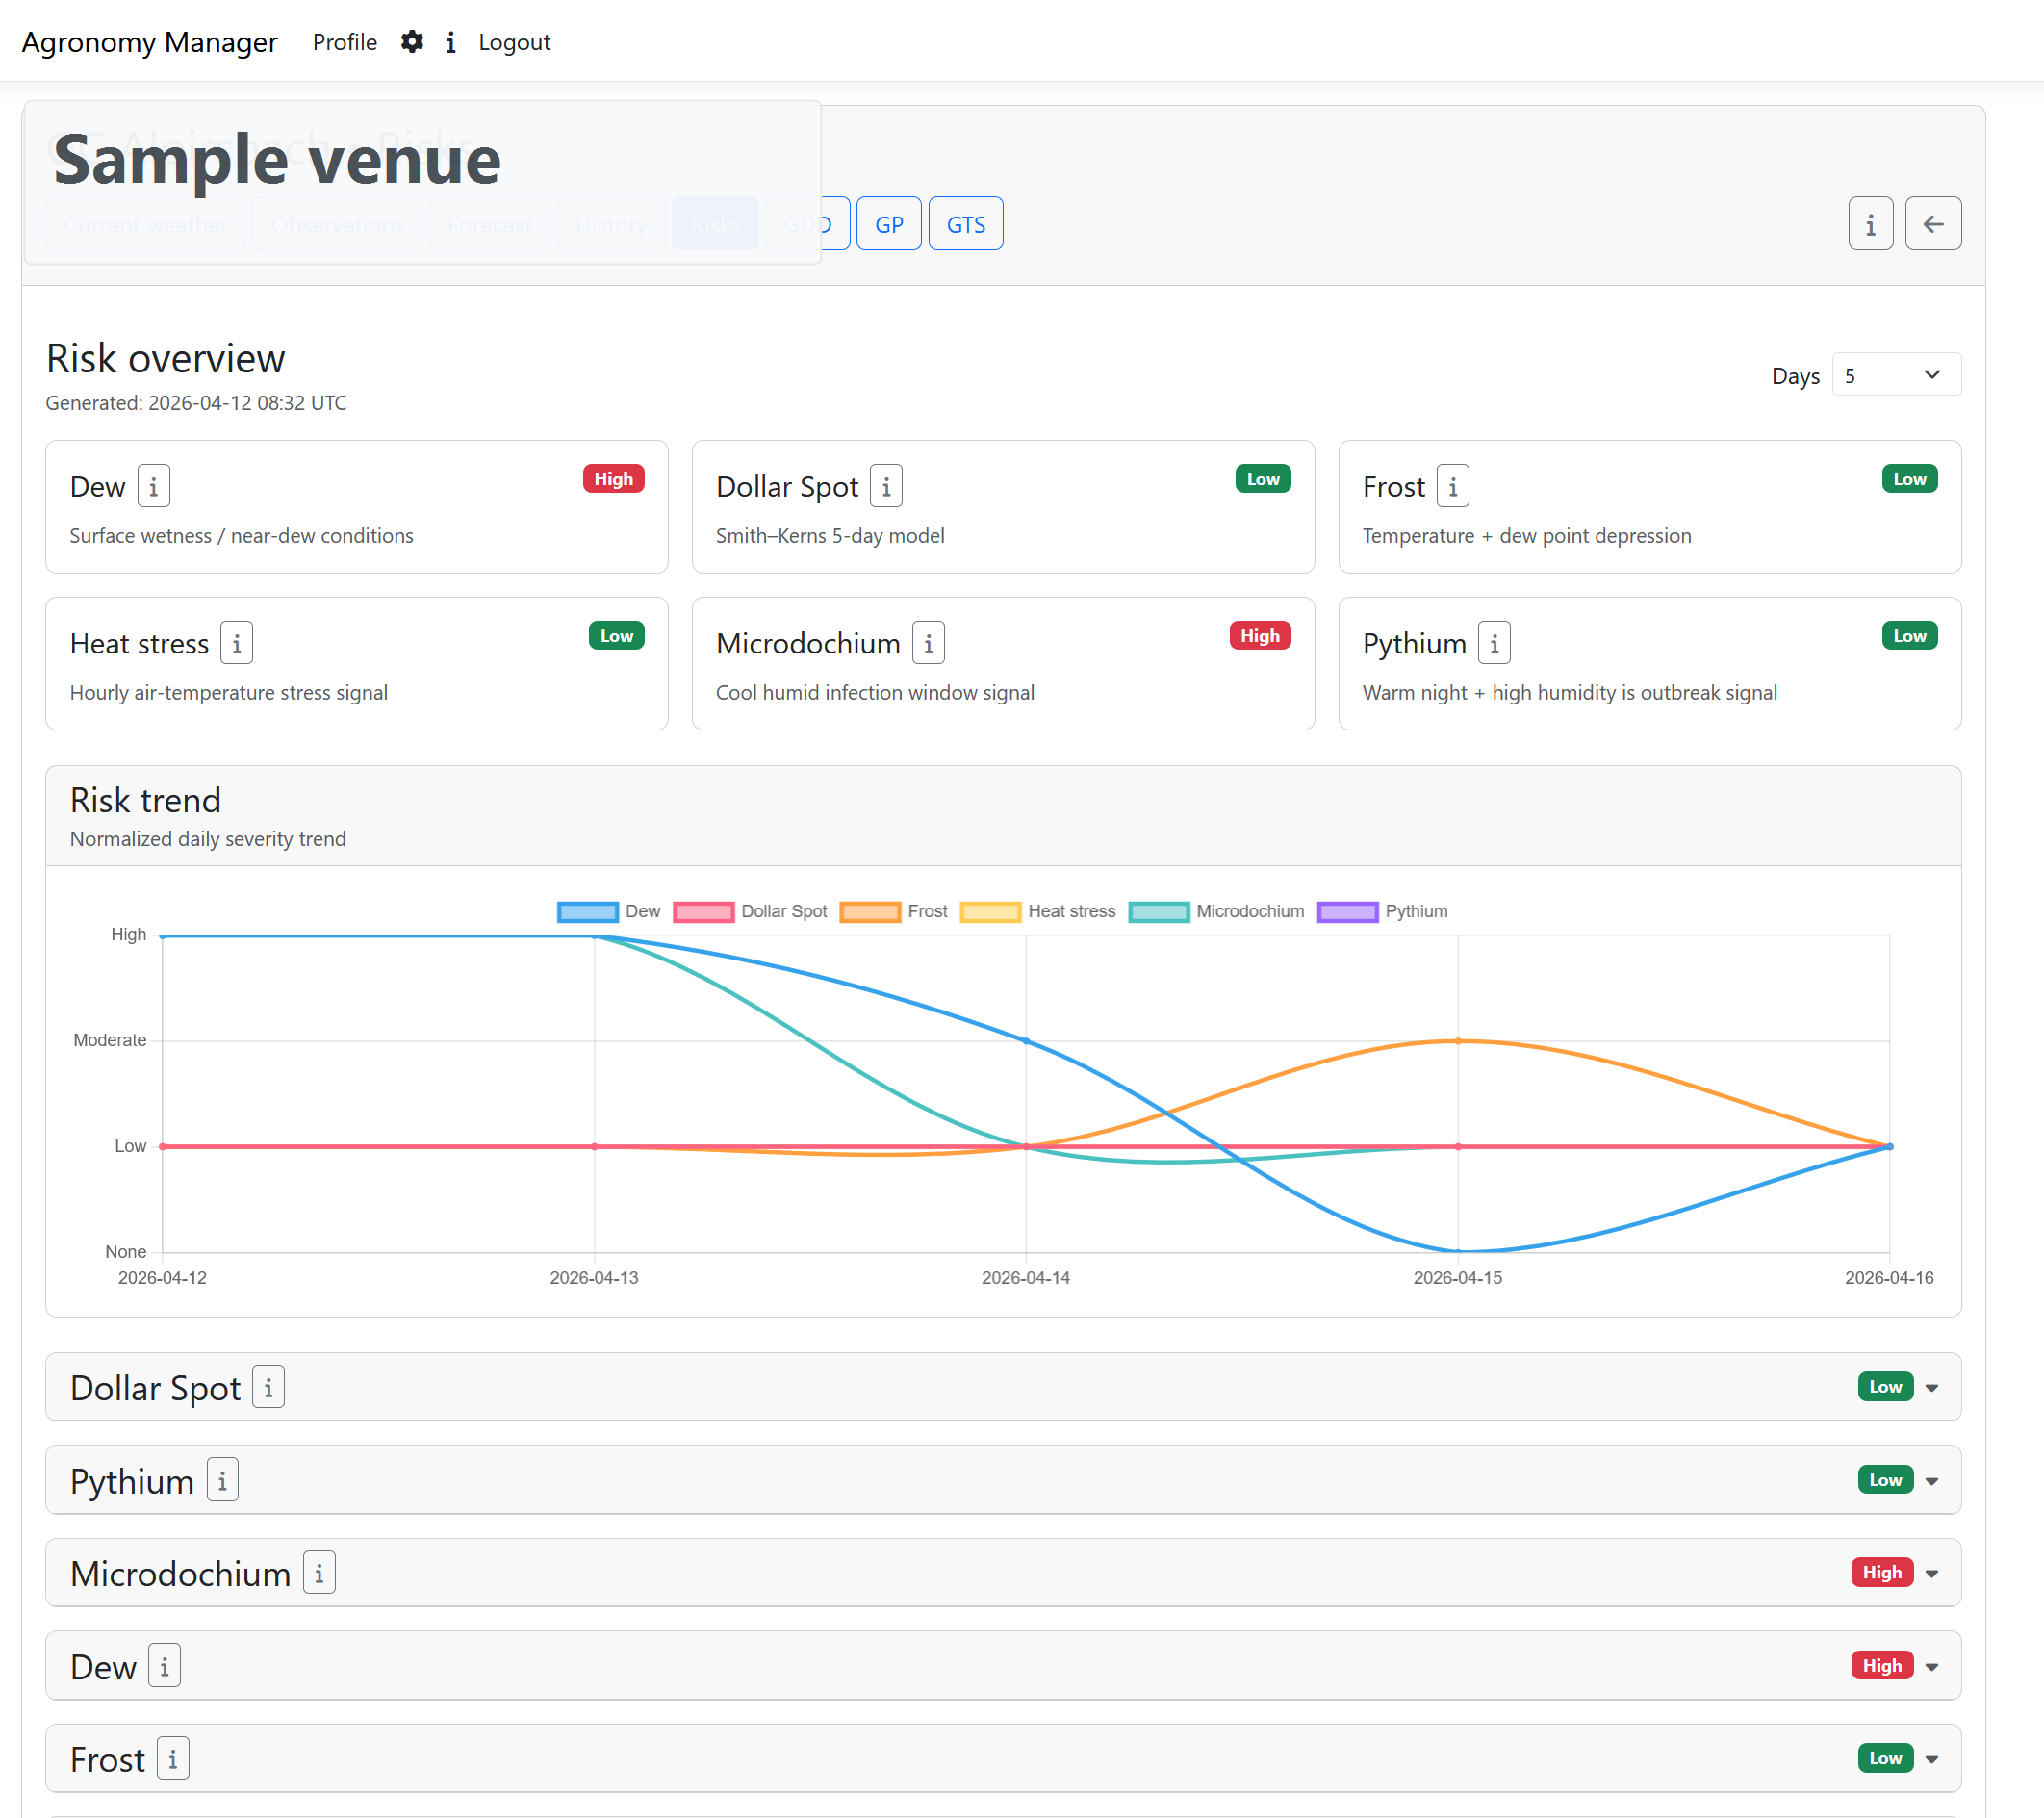Show info for Dollar Spot card

(885, 487)
